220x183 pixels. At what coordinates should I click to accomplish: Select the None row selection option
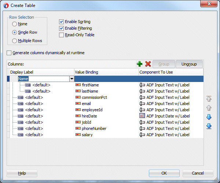pos(14,24)
